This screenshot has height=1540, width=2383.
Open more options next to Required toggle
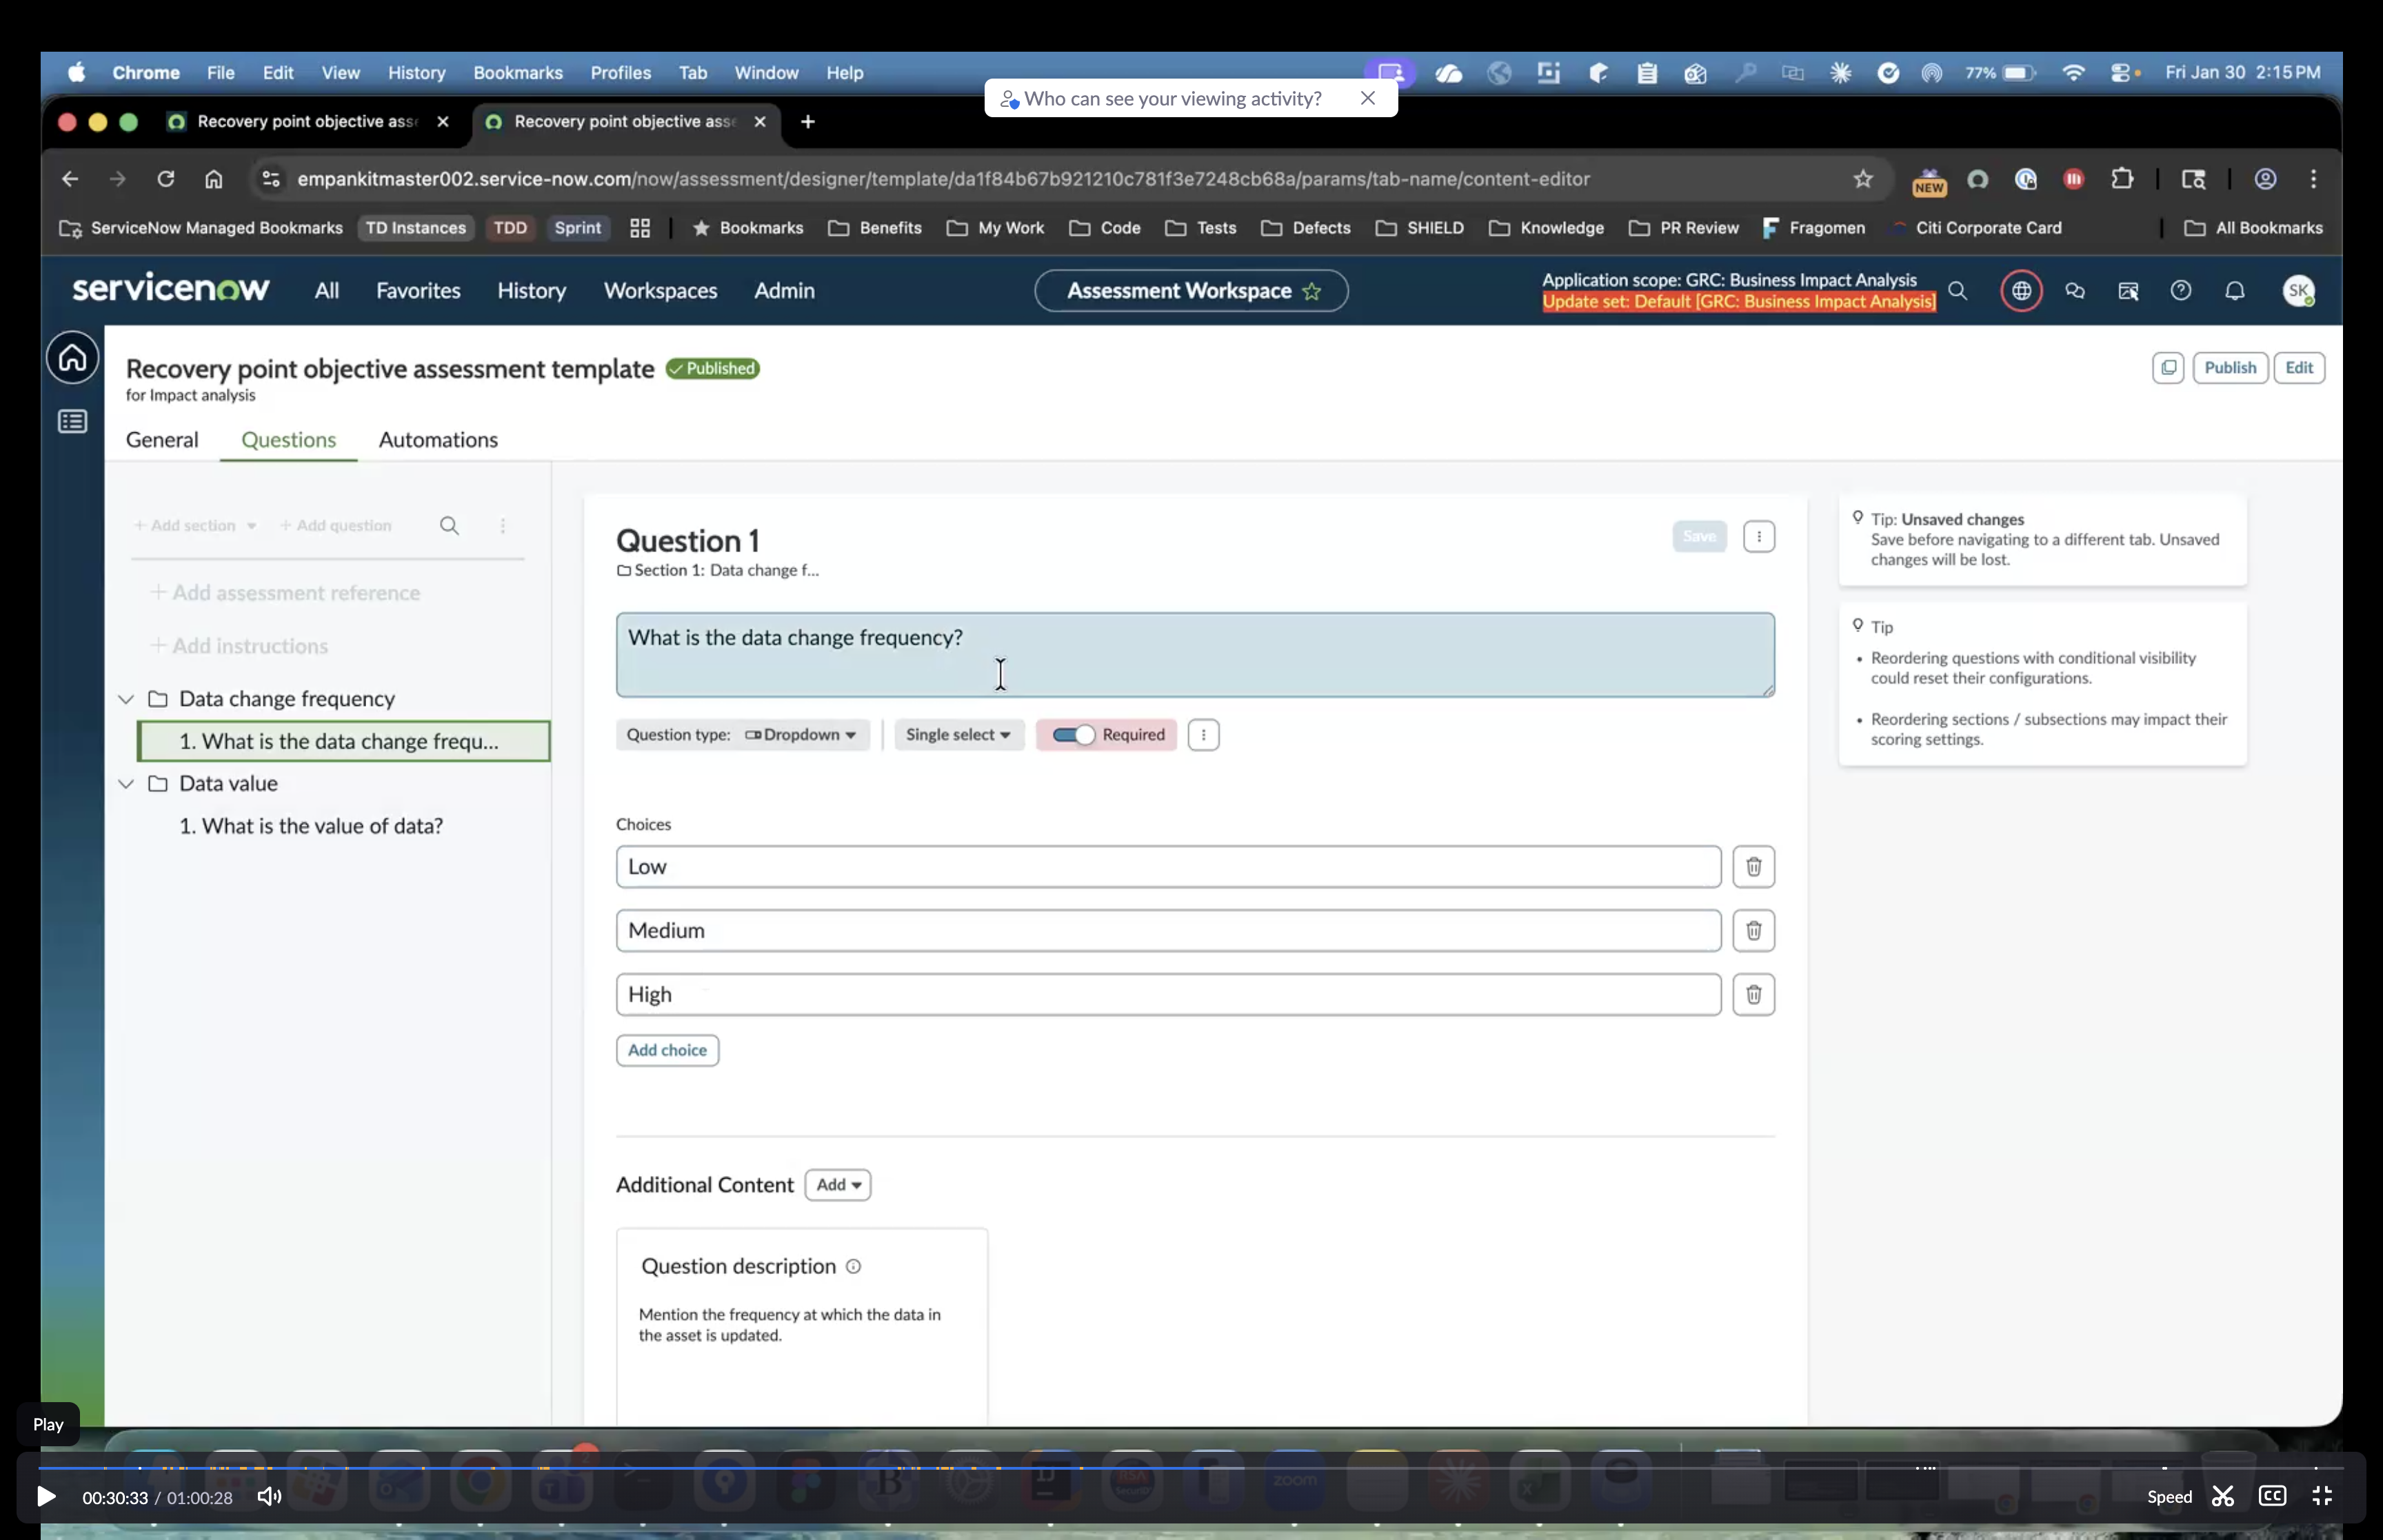pyautogui.click(x=1203, y=735)
